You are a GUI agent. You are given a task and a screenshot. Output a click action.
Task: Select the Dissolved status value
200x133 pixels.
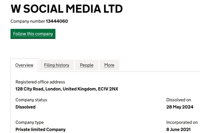click(25, 107)
